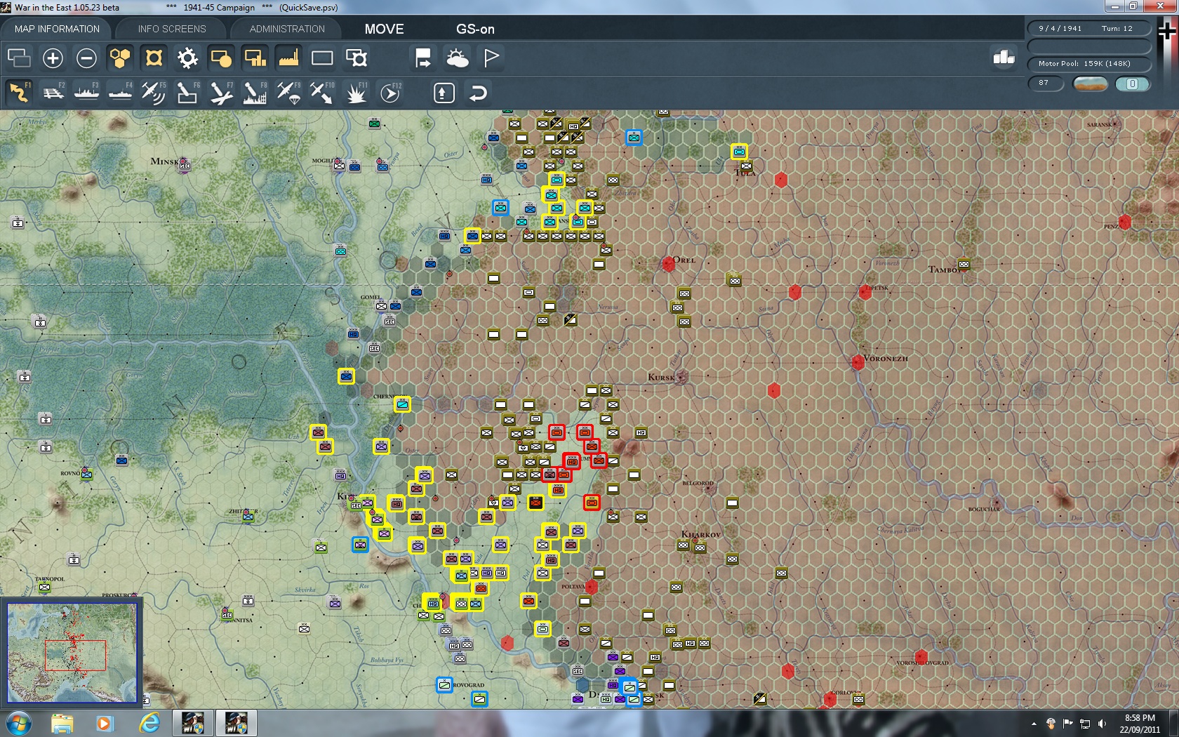
Task: Toggle the factory overlay
Action: (x=288, y=58)
